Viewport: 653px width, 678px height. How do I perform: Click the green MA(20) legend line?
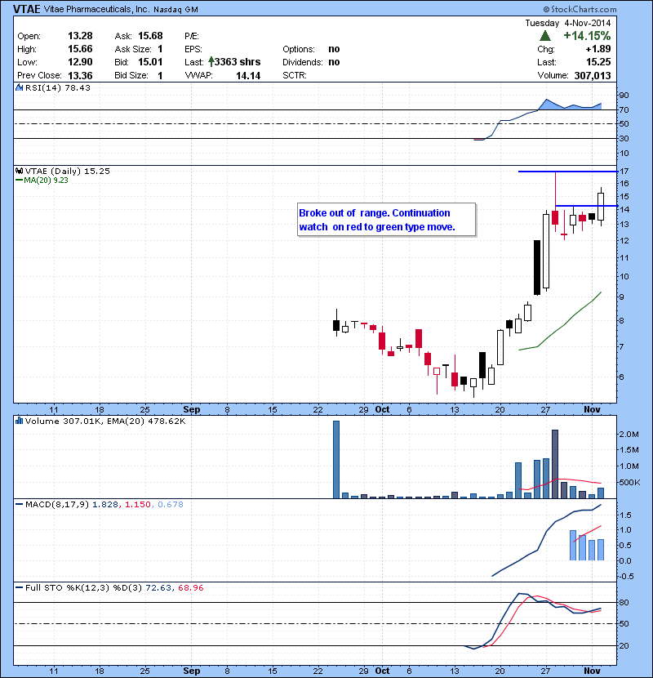pos(20,181)
